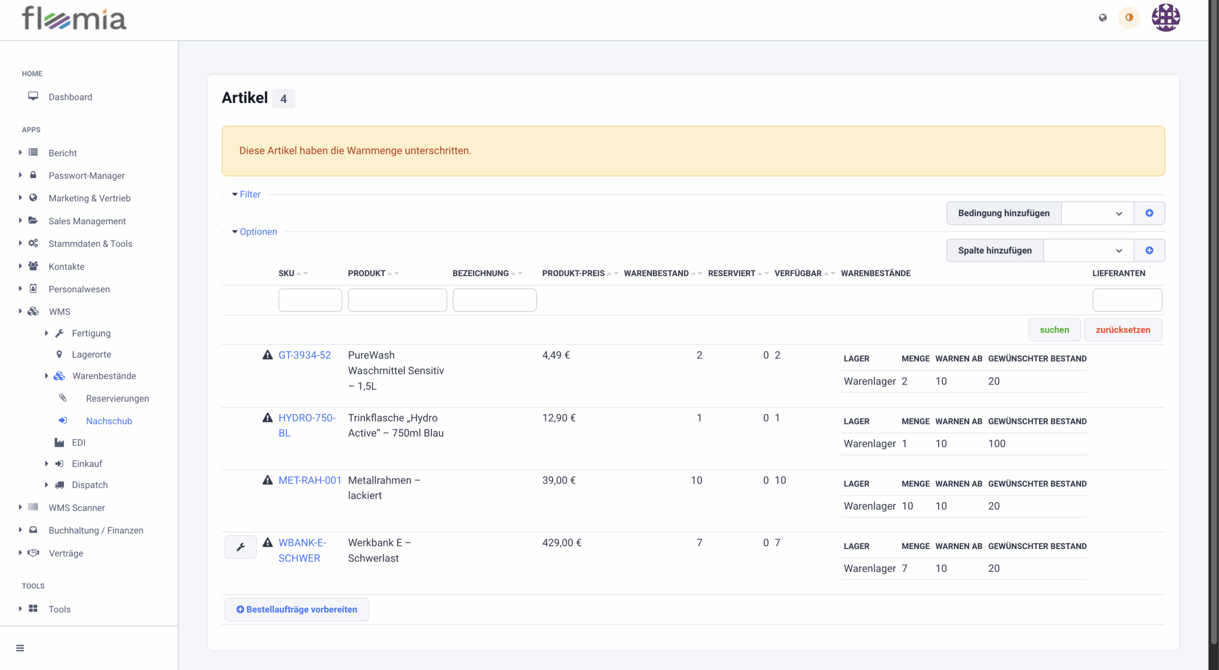
Task: Open the Bedingung hinzufügen dropdown
Action: [1097, 213]
